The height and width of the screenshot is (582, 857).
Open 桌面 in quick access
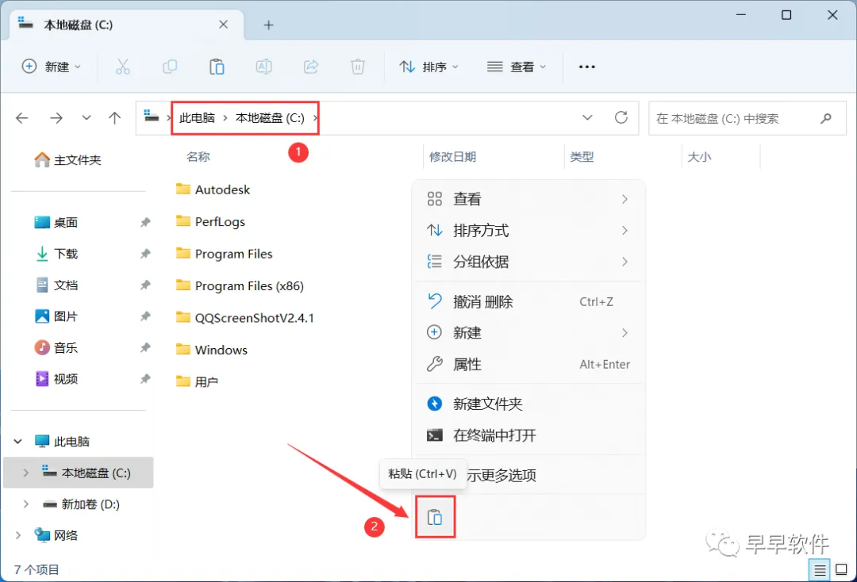point(56,223)
